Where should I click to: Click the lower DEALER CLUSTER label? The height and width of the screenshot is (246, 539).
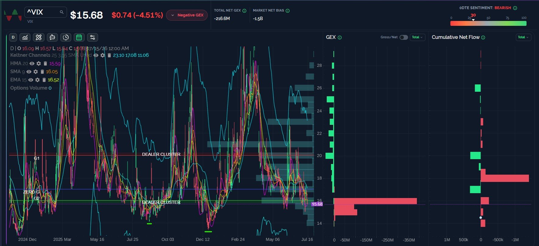tap(161, 202)
